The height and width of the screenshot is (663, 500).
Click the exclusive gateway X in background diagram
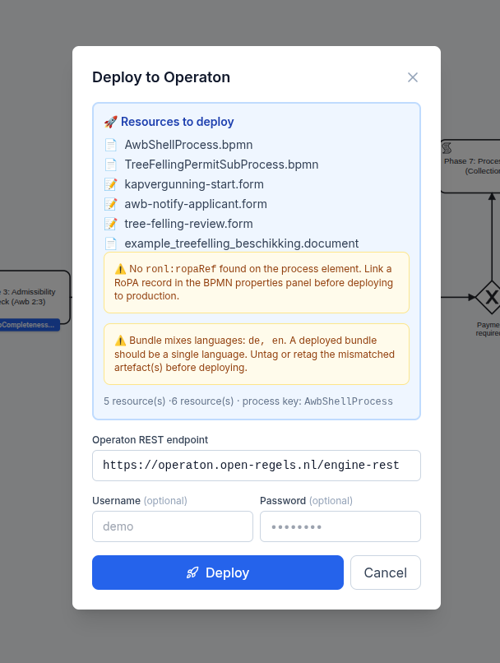[x=491, y=297]
